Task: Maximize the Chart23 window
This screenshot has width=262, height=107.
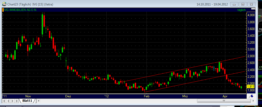Action: point(243,4)
